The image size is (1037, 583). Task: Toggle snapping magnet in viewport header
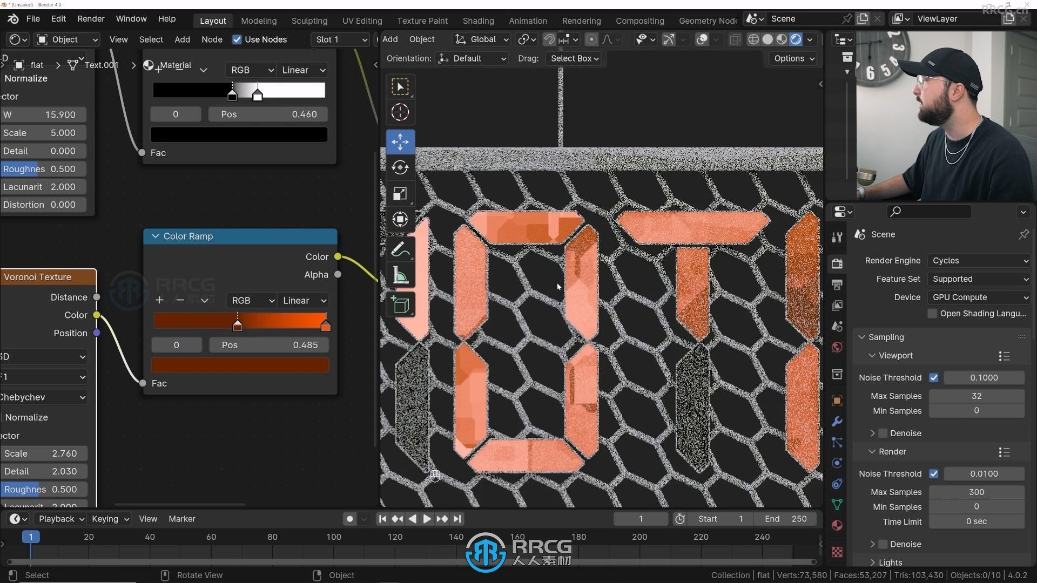(549, 39)
